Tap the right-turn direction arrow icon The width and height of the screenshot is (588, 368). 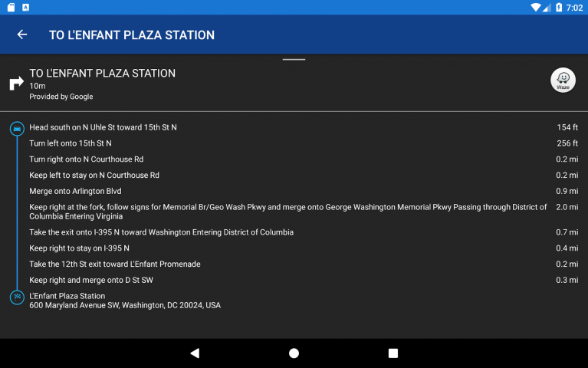tap(16, 84)
